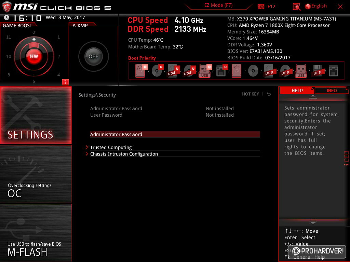Select the UEFI CD/DVD boot device
Viewport: 350px width, 262px height.
tap(158, 71)
